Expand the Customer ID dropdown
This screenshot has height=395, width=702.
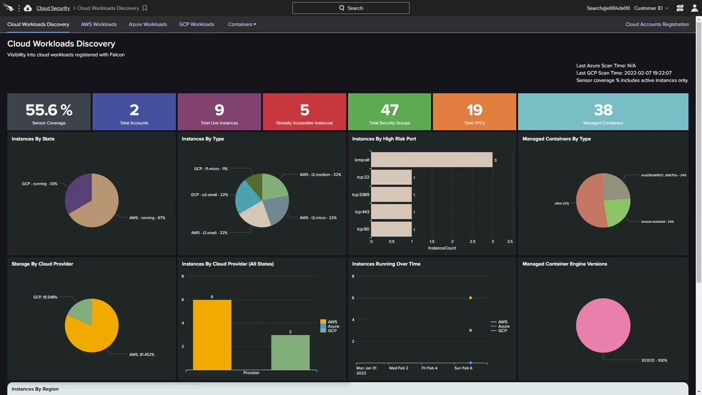[x=651, y=8]
